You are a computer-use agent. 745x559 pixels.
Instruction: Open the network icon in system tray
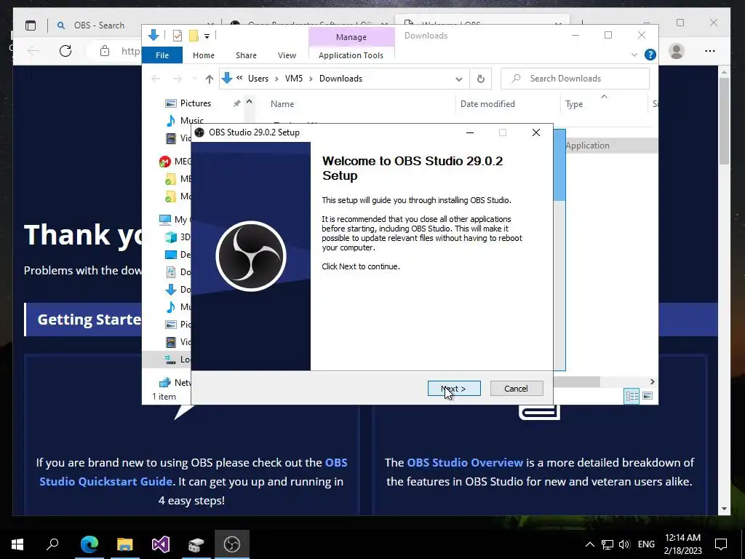[607, 544]
